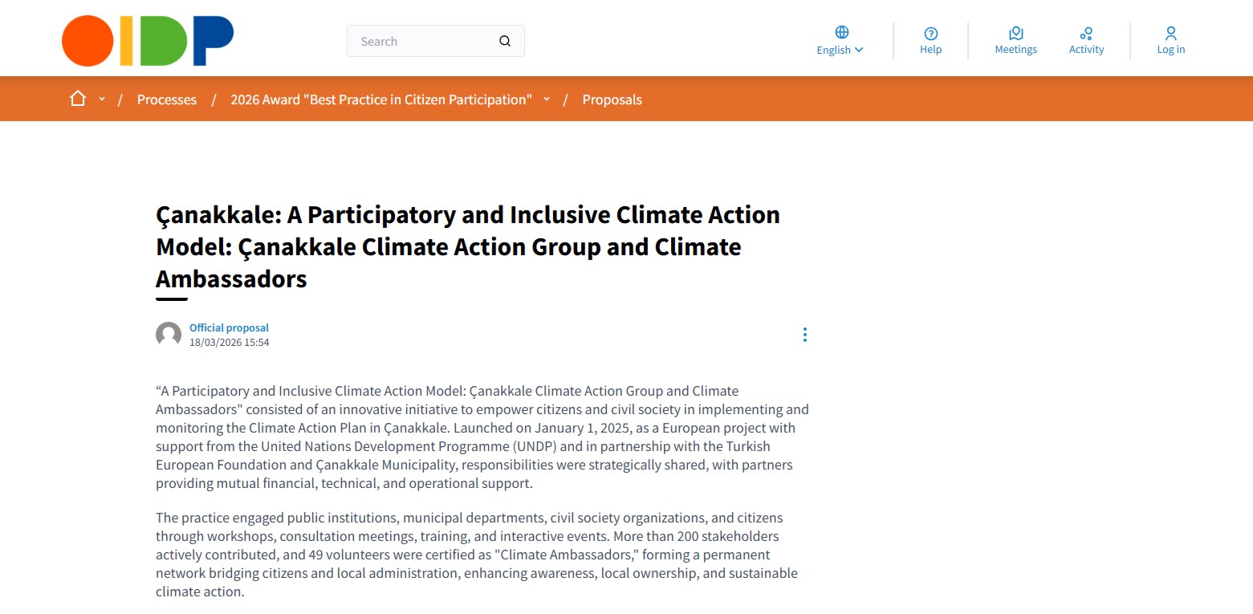Click the globe language icon
The image size is (1253, 614).
tap(841, 32)
